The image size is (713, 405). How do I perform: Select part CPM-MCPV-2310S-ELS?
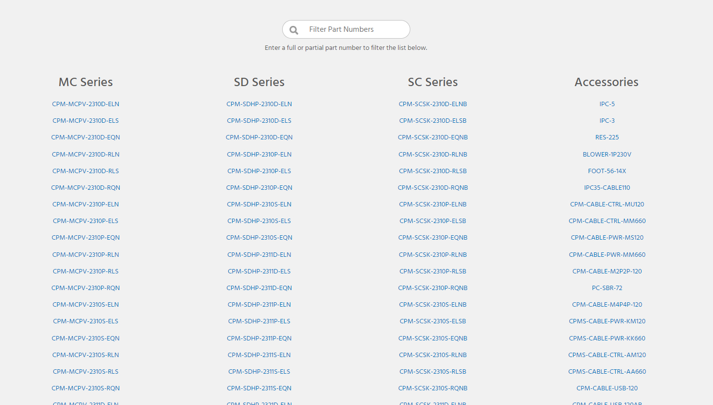pyautogui.click(x=86, y=321)
